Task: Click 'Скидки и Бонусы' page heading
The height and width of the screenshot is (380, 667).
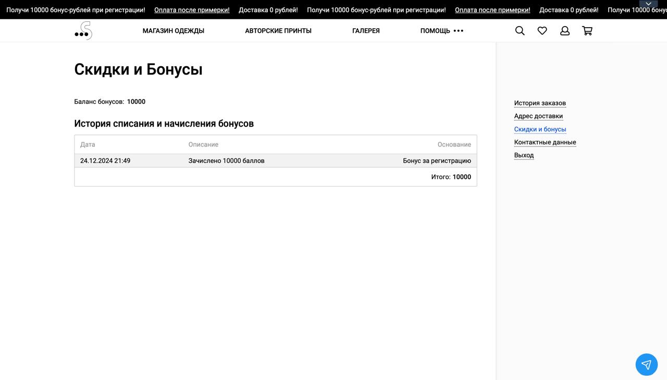Action: [x=138, y=69]
